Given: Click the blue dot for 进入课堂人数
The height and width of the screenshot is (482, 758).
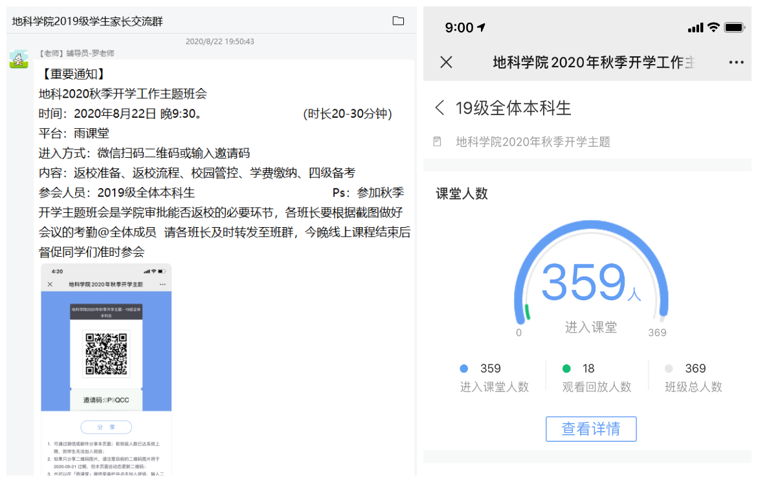Looking at the screenshot, I should pyautogui.click(x=463, y=369).
